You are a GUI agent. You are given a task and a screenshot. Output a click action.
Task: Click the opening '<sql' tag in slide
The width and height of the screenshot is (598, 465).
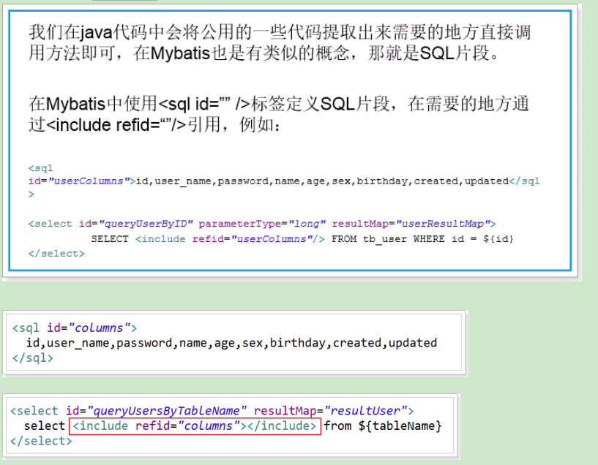(40, 168)
